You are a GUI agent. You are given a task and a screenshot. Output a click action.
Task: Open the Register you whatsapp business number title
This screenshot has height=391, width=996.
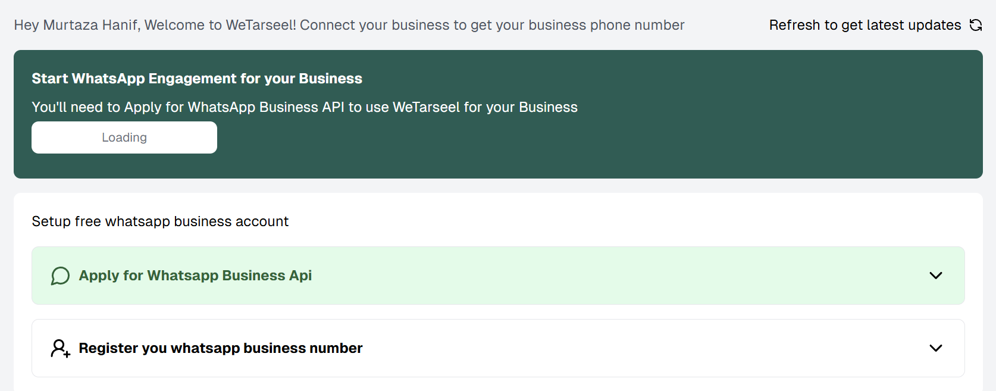221,348
